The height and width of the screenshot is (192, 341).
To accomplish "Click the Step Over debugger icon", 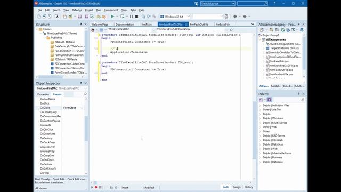I will [x=149, y=17].
